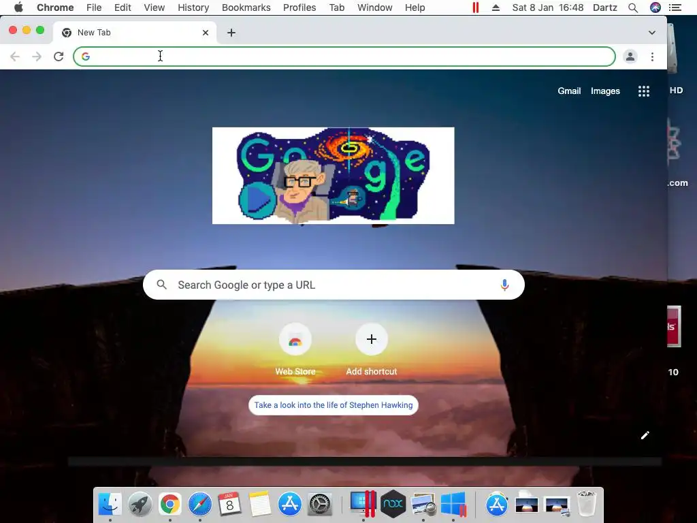Open Calendar from the Dock
The image size is (697, 523).
point(229,505)
